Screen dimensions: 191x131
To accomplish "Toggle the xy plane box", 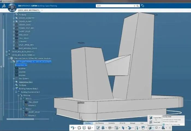I will click(x=17, y=68).
